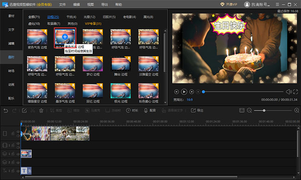Select the 马赛克 mosaic tool
301x180 pixels.
[x=93, y=111]
